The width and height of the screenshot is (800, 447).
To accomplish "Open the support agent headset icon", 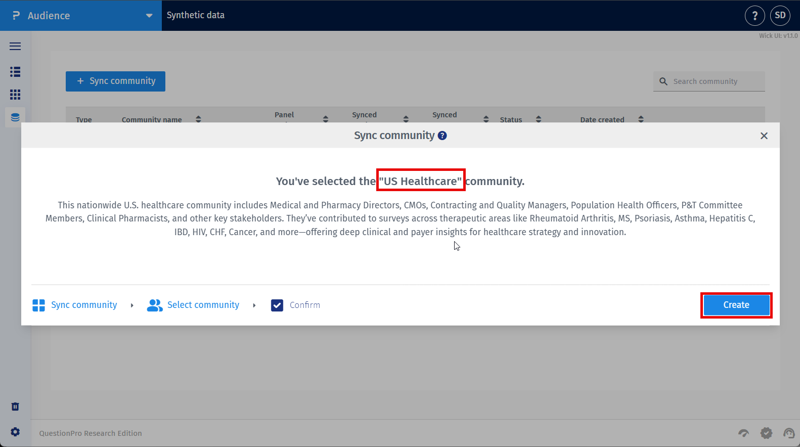I will [x=789, y=433].
